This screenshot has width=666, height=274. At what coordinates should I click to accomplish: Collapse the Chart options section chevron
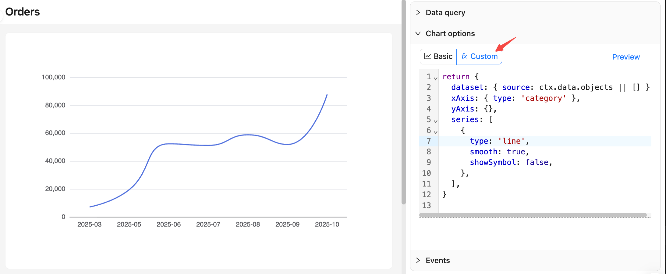point(418,33)
